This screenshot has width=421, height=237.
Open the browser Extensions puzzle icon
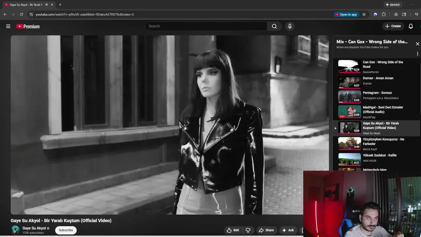[384, 14]
